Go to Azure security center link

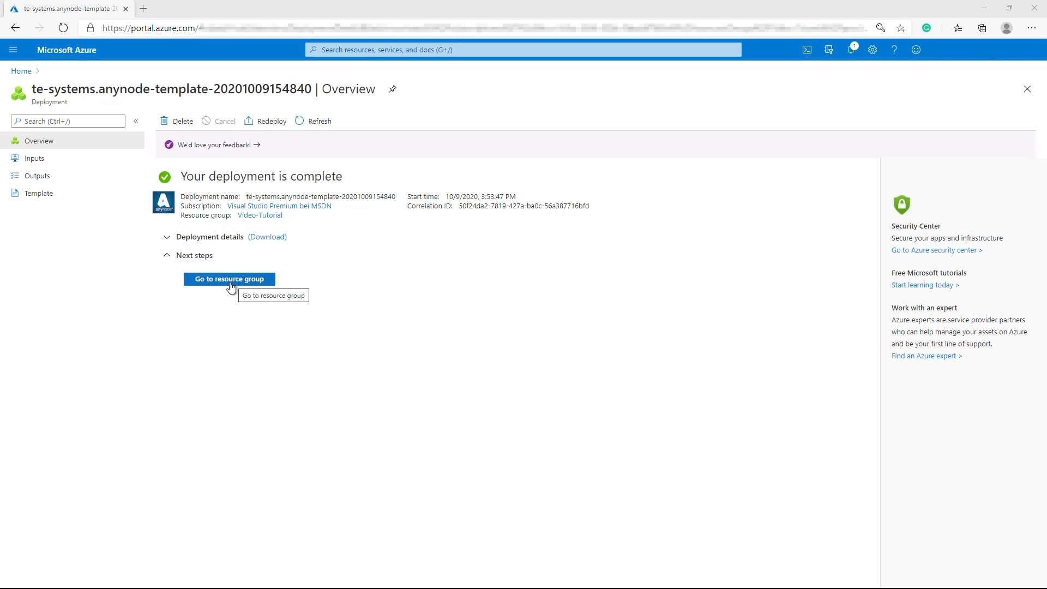937,250
